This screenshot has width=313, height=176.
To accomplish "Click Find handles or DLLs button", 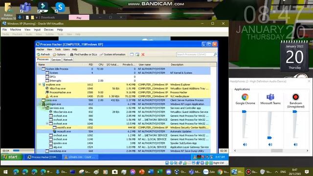I will pyautogui.click(x=84, y=54).
